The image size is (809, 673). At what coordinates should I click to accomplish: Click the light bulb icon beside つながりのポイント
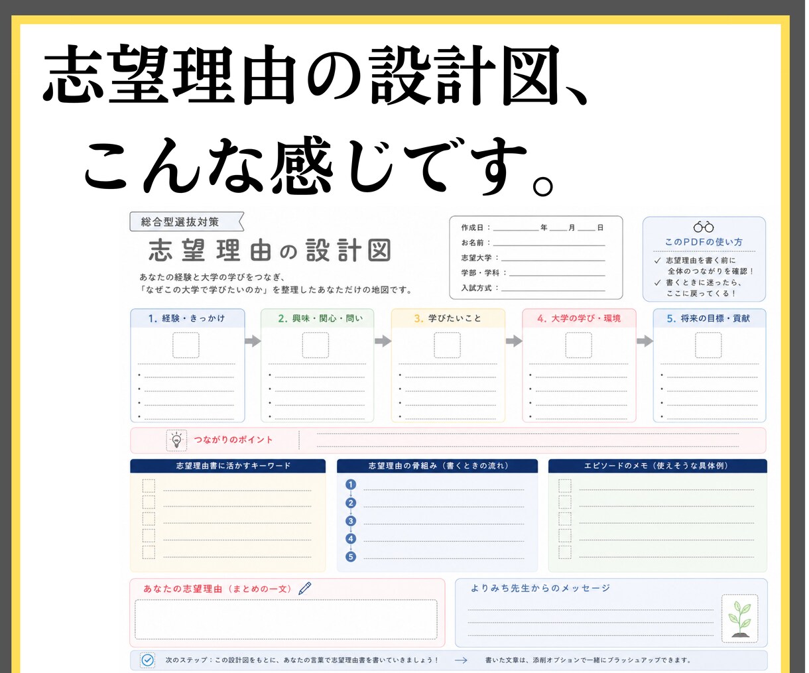176,440
